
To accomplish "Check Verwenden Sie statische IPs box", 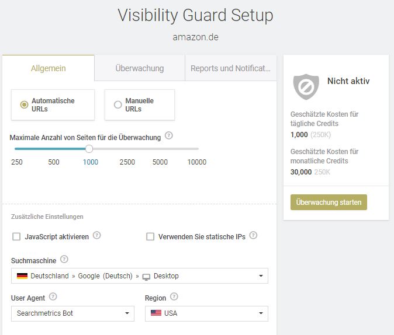I will tap(150, 236).
